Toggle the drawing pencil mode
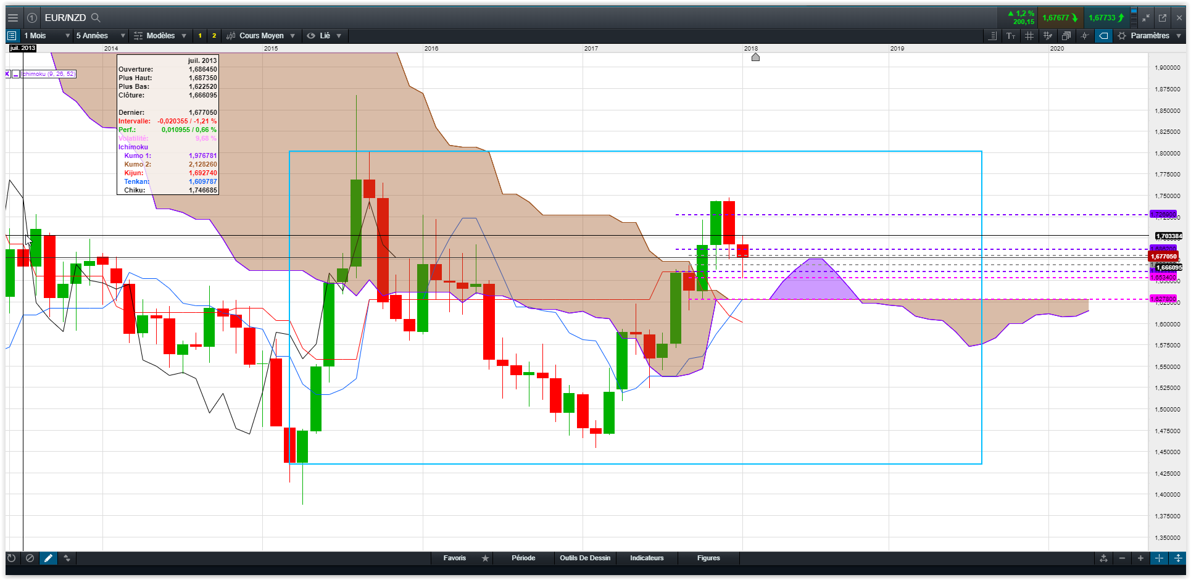 click(48, 558)
